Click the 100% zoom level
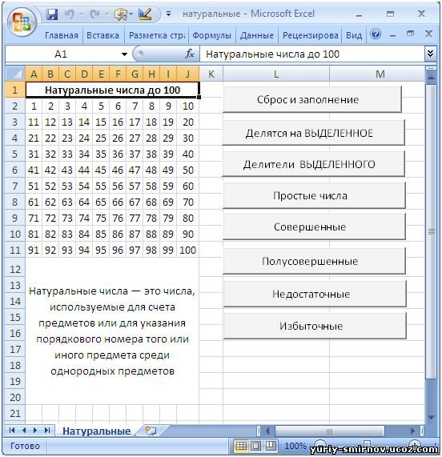 pyautogui.click(x=295, y=446)
